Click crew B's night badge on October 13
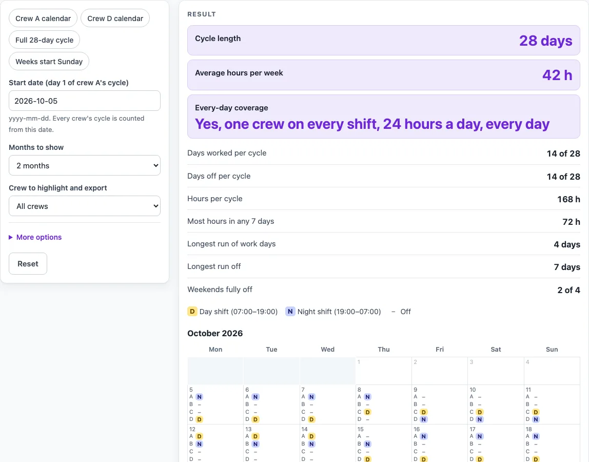 (x=256, y=444)
